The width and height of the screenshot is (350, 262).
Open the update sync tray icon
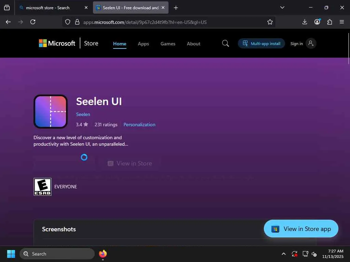point(294,254)
